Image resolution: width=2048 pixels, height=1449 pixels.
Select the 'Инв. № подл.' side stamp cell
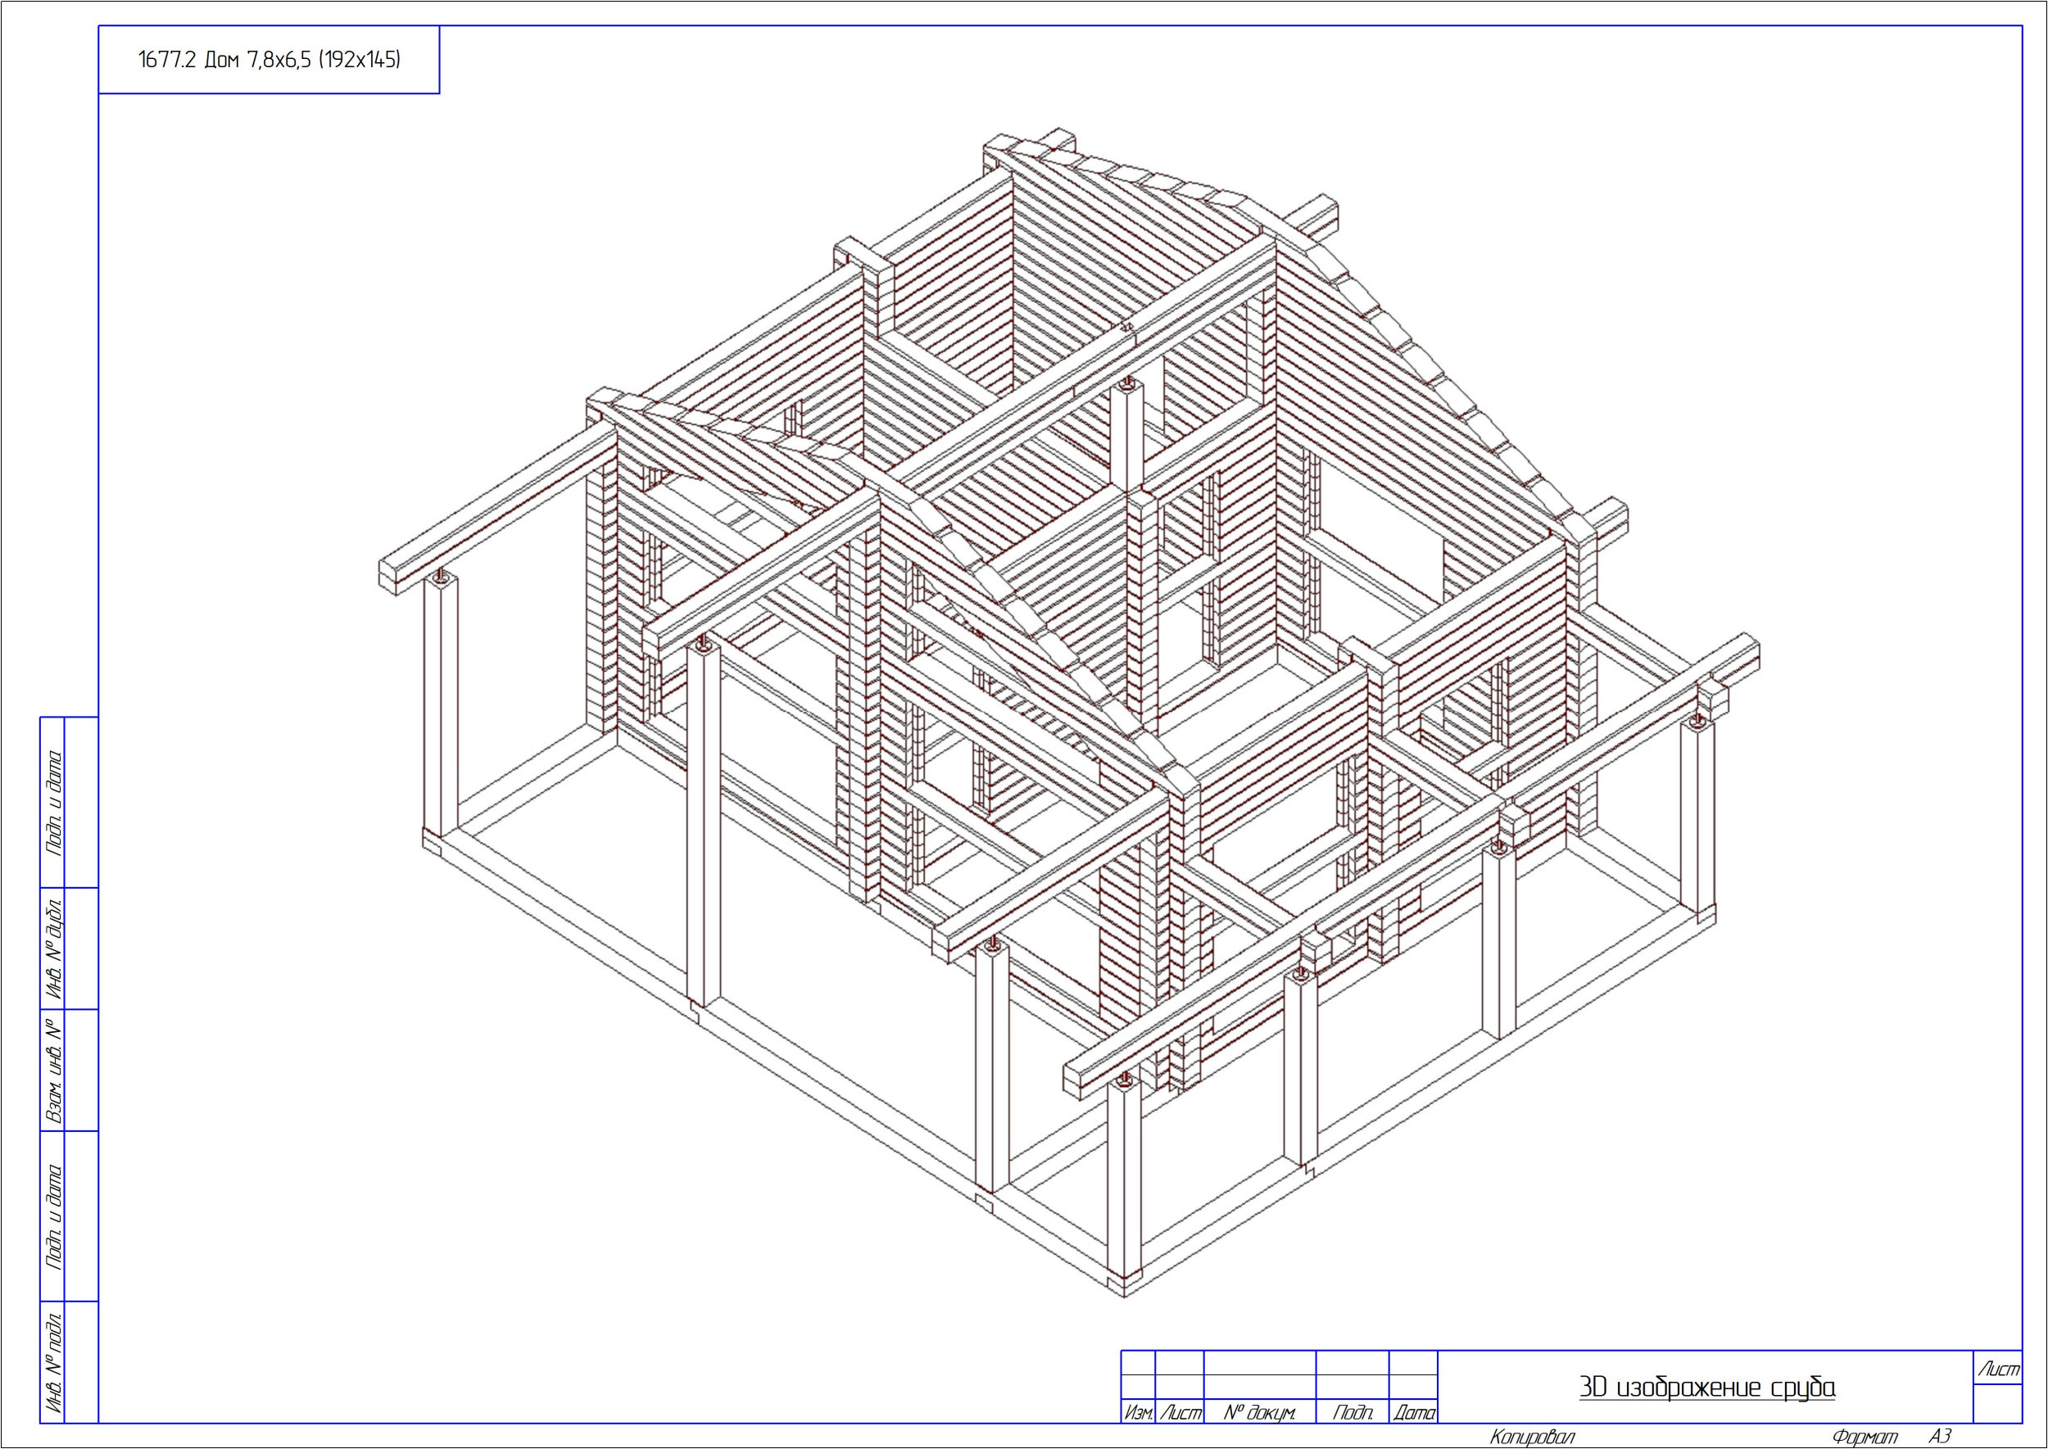click(x=52, y=1361)
